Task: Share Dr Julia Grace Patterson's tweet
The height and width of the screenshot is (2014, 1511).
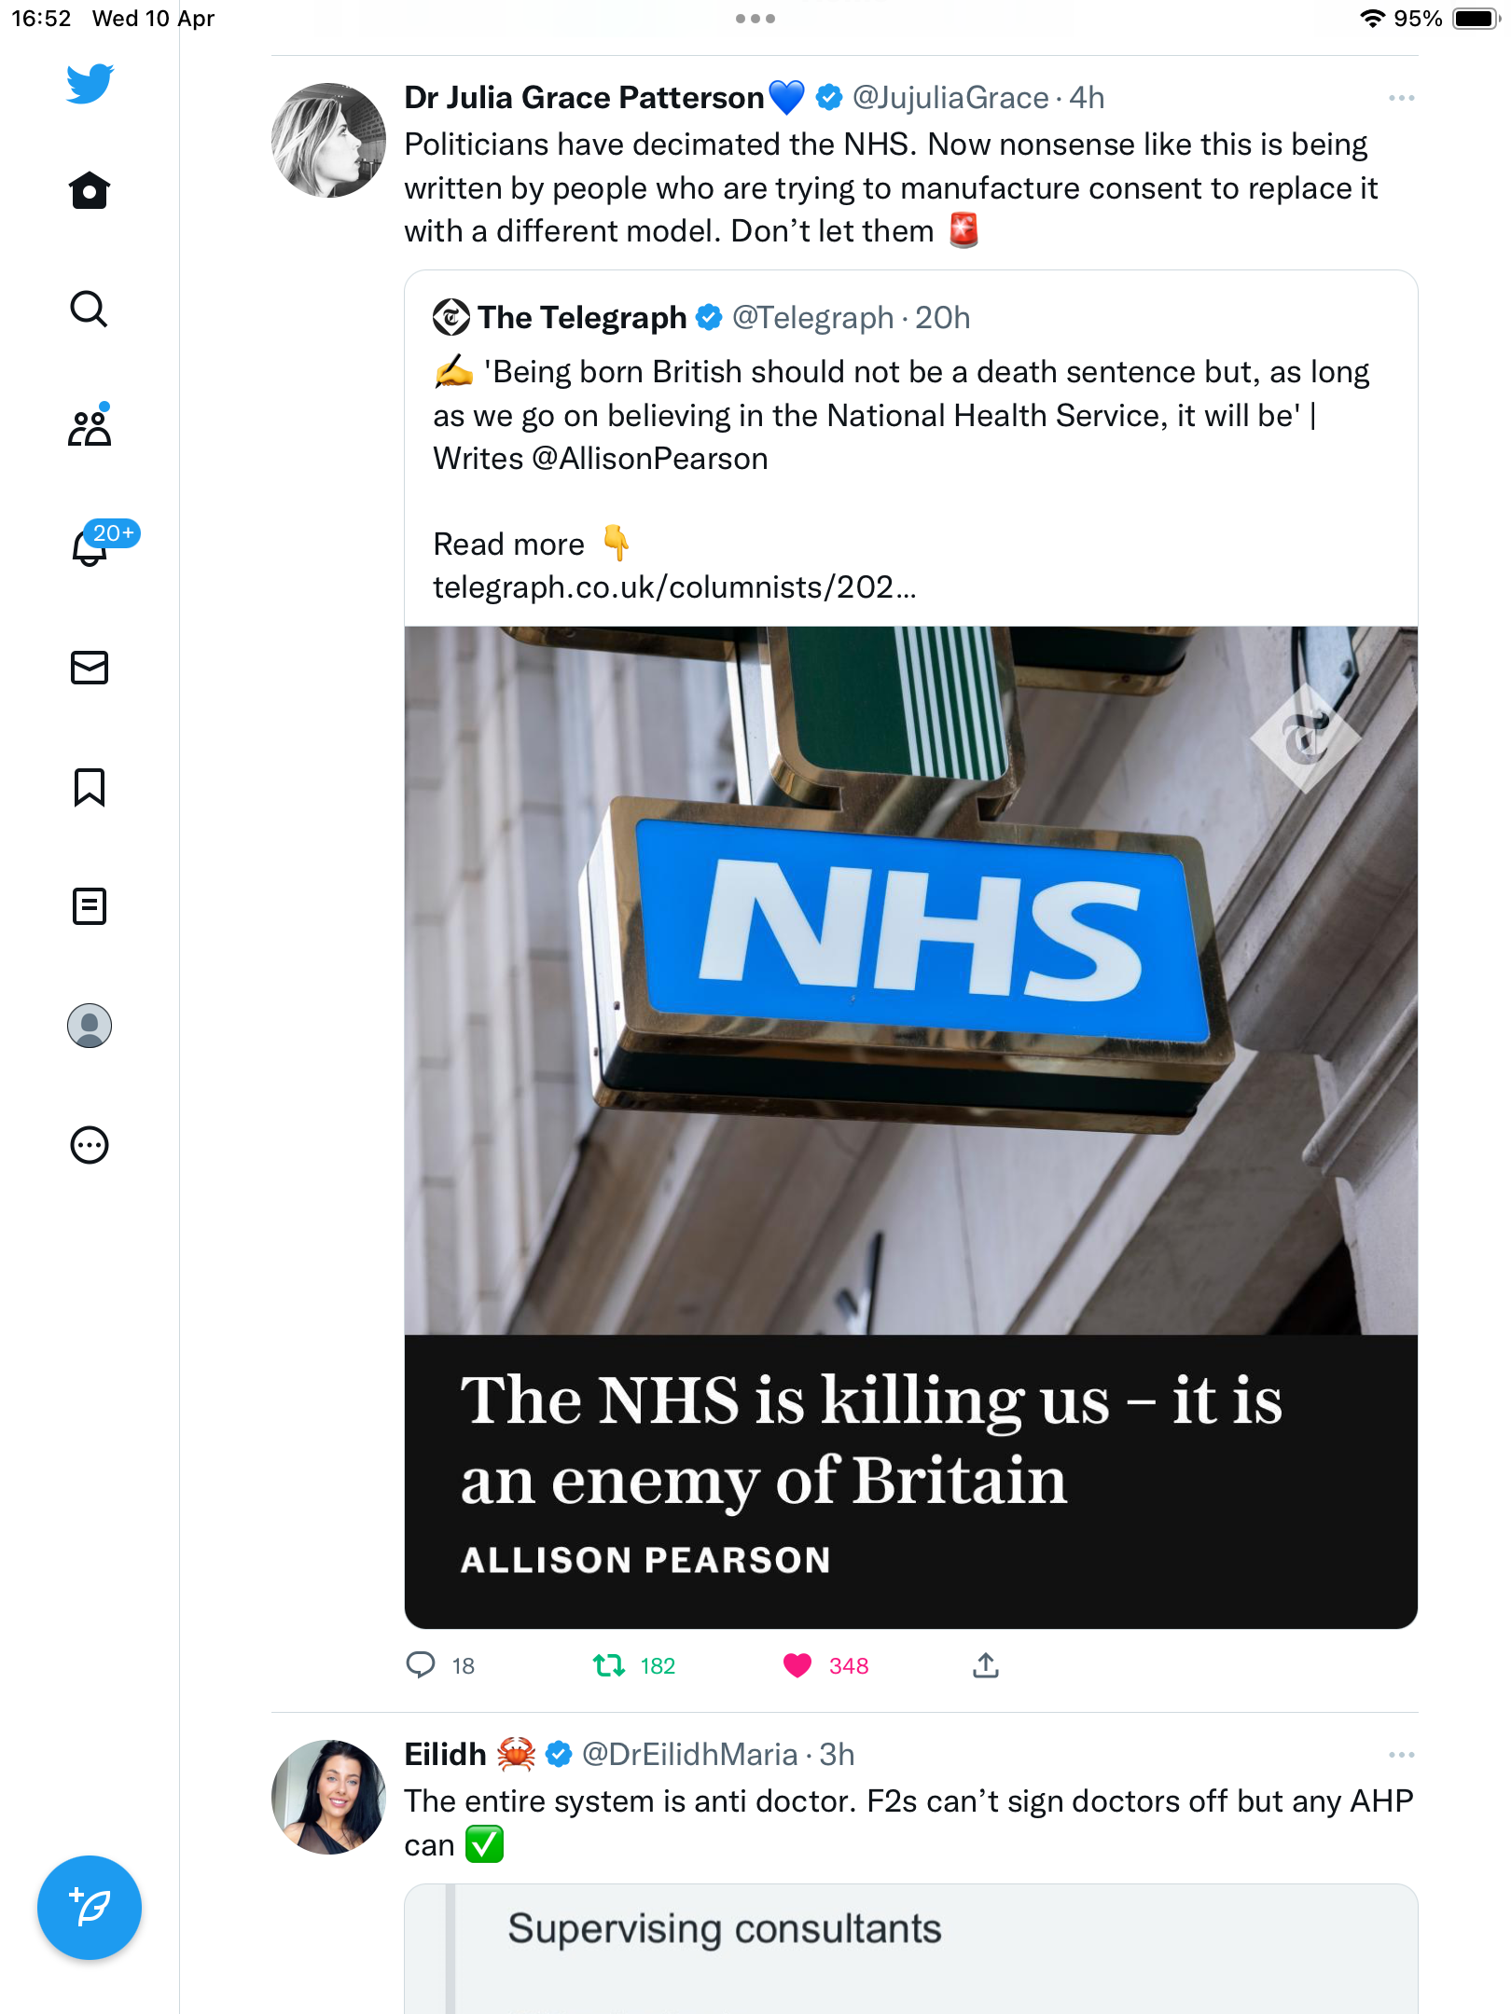Action: (x=986, y=1665)
